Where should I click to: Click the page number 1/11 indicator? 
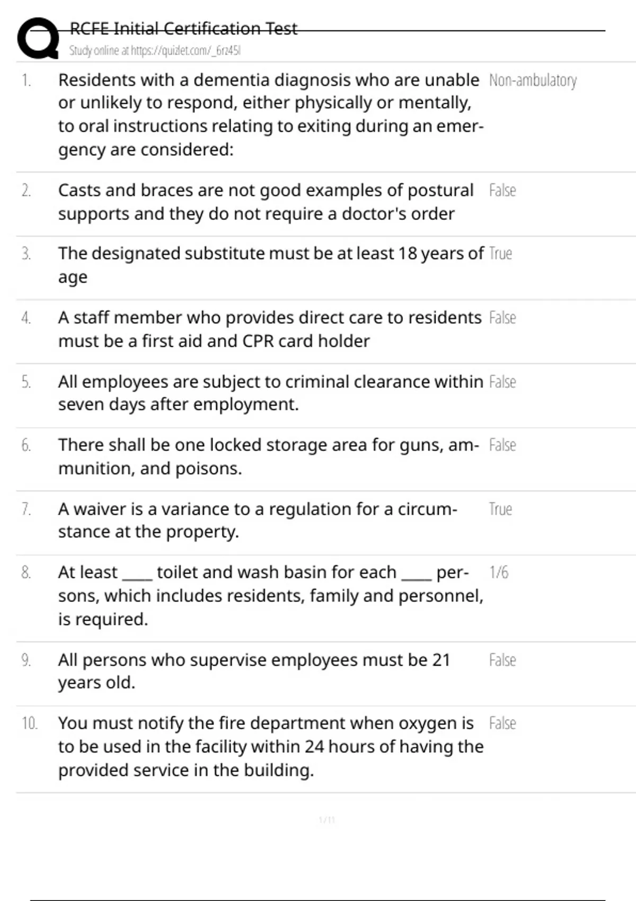pyautogui.click(x=326, y=820)
